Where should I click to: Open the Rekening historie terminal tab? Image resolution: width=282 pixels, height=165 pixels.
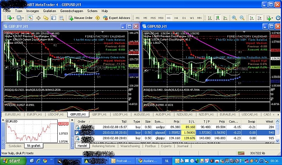pos(104,146)
